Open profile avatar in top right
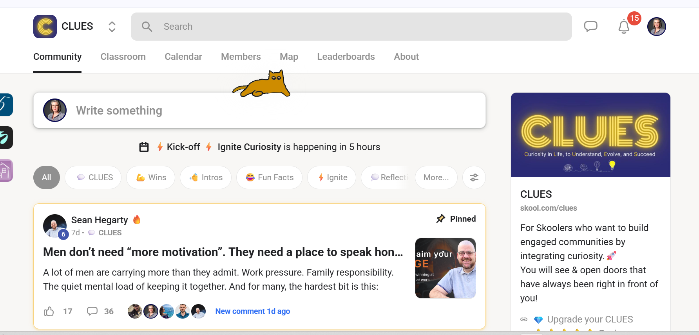This screenshot has height=335, width=699. (x=656, y=27)
